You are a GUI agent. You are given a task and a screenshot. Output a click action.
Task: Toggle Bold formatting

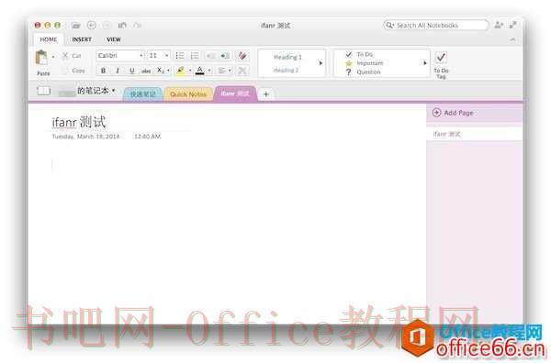click(103, 71)
